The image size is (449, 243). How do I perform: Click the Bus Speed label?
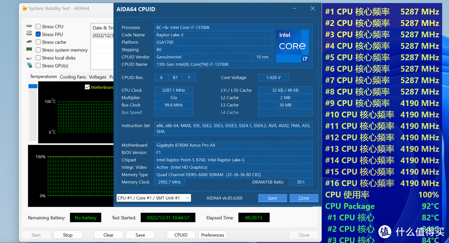coord(131,113)
